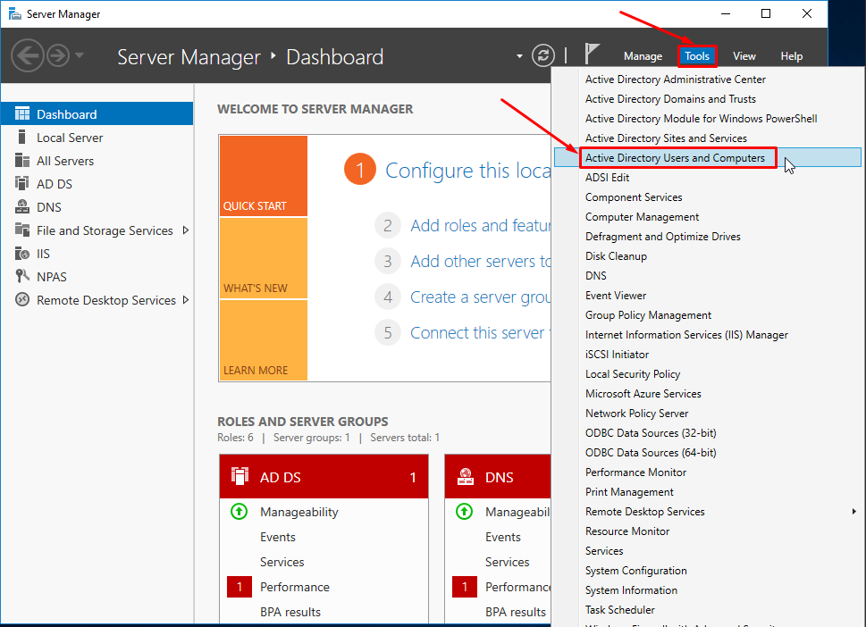Expand File and Storage Services arrow
Image resolution: width=866 pixels, height=627 pixels.
[x=186, y=230]
